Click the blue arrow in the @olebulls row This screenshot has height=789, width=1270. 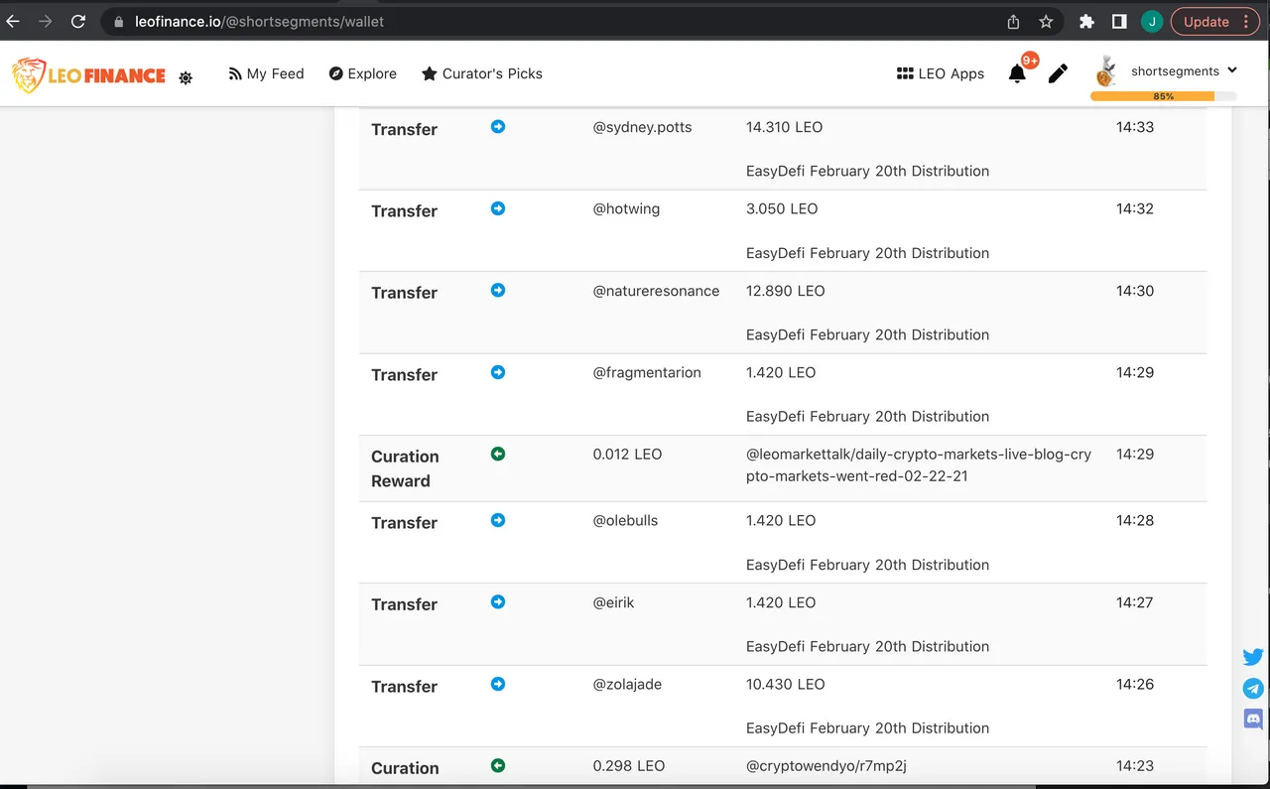tap(498, 520)
